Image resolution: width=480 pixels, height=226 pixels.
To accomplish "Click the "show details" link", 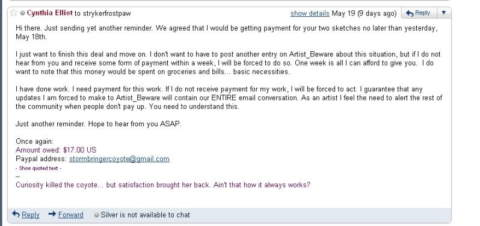I will coord(310,13).
